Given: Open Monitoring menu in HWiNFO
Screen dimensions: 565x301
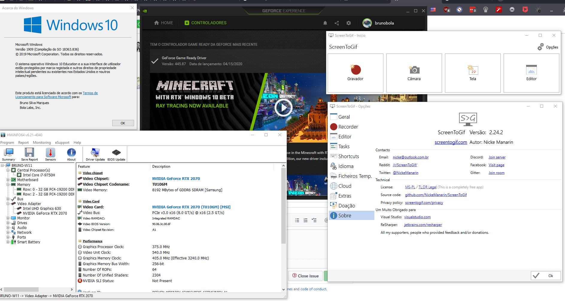Looking at the screenshot, I should (x=42, y=143).
